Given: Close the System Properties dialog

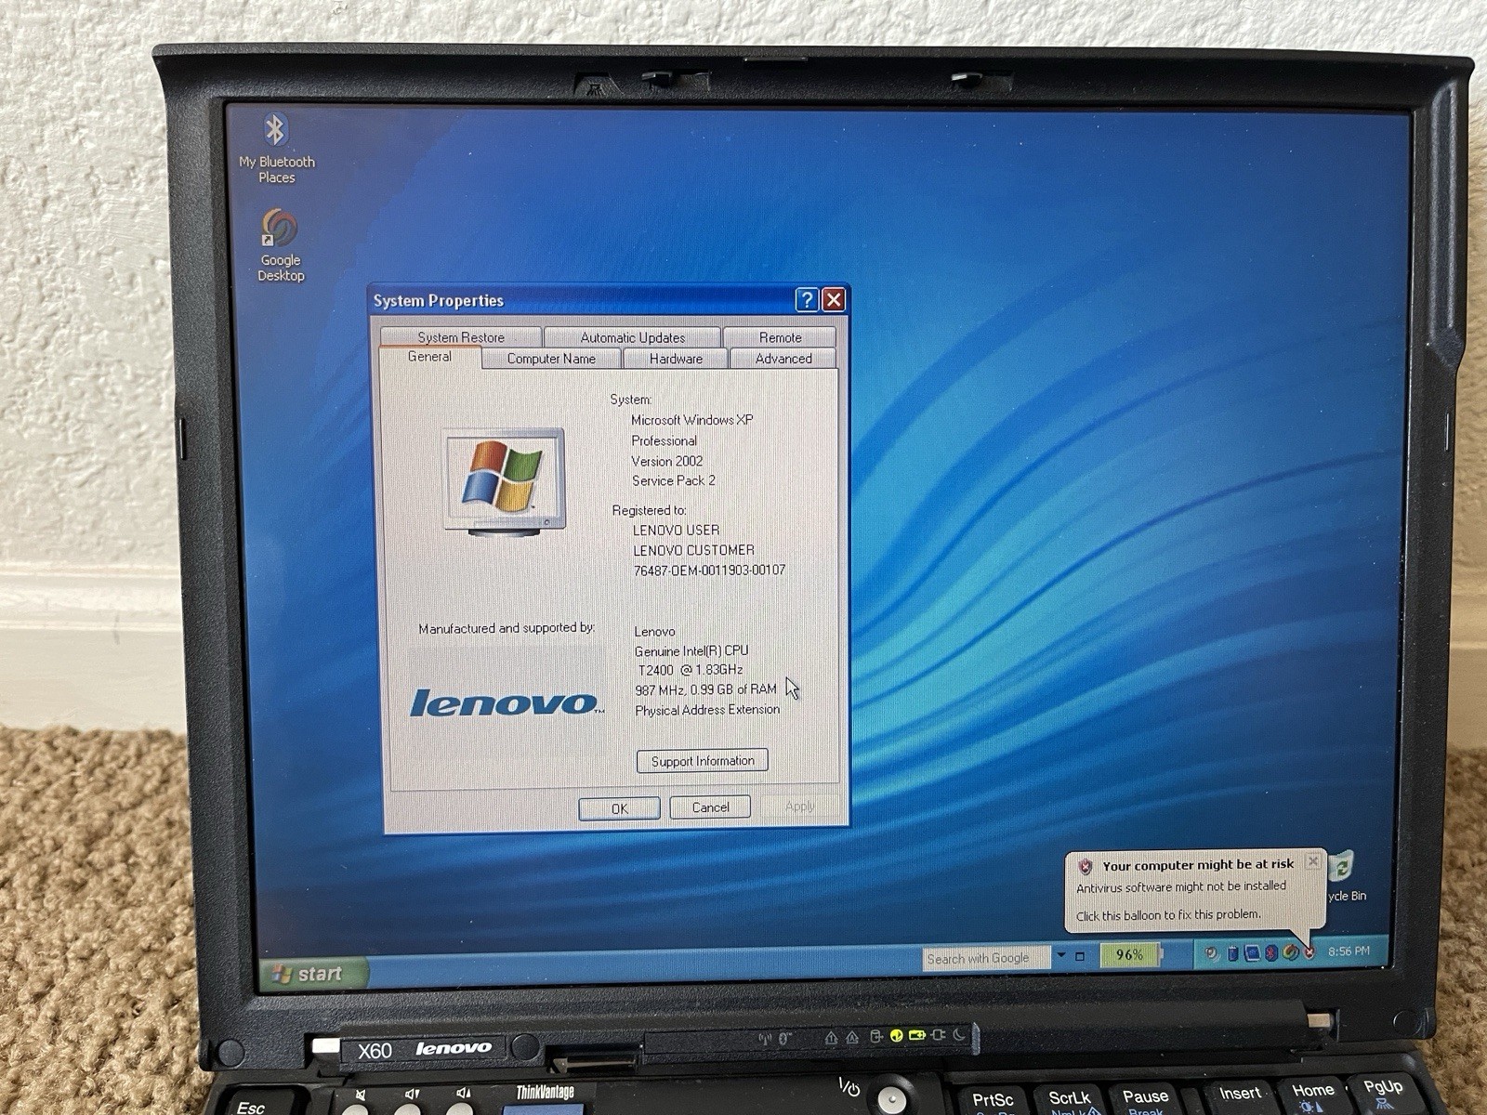Looking at the screenshot, I should pyautogui.click(x=834, y=299).
